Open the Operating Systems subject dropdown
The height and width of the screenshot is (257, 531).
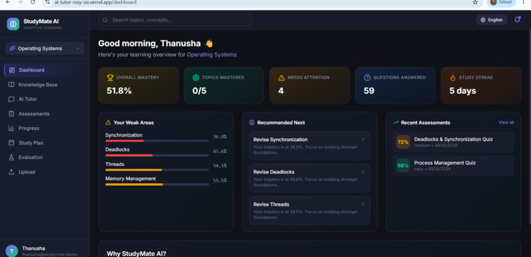point(45,48)
